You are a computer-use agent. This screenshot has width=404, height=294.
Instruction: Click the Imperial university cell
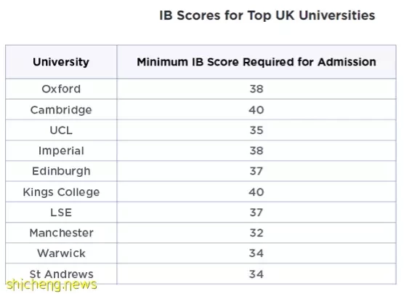tap(61, 151)
